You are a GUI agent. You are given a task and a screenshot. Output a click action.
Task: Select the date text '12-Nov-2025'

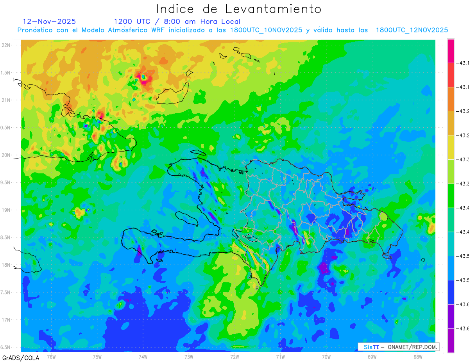[x=49, y=21]
